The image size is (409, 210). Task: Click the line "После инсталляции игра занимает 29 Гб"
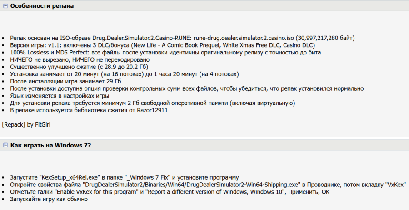pos(65,82)
